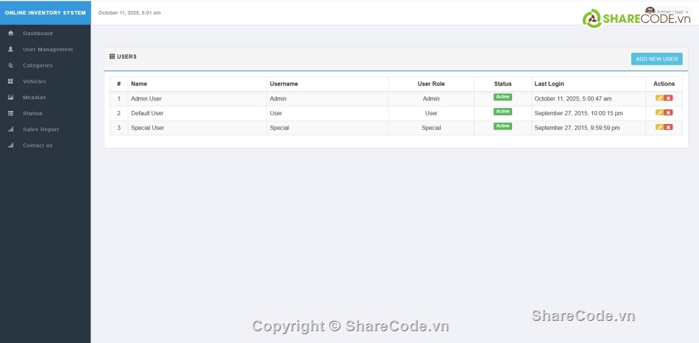Image resolution: width=699 pixels, height=343 pixels.
Task: Click the Last Login column header
Action: [549, 84]
